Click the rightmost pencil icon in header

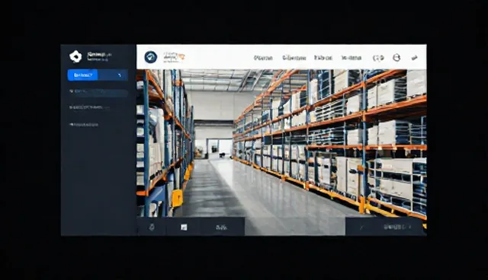(414, 58)
